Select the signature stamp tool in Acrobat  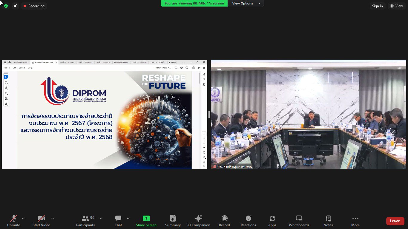[x=6, y=104]
